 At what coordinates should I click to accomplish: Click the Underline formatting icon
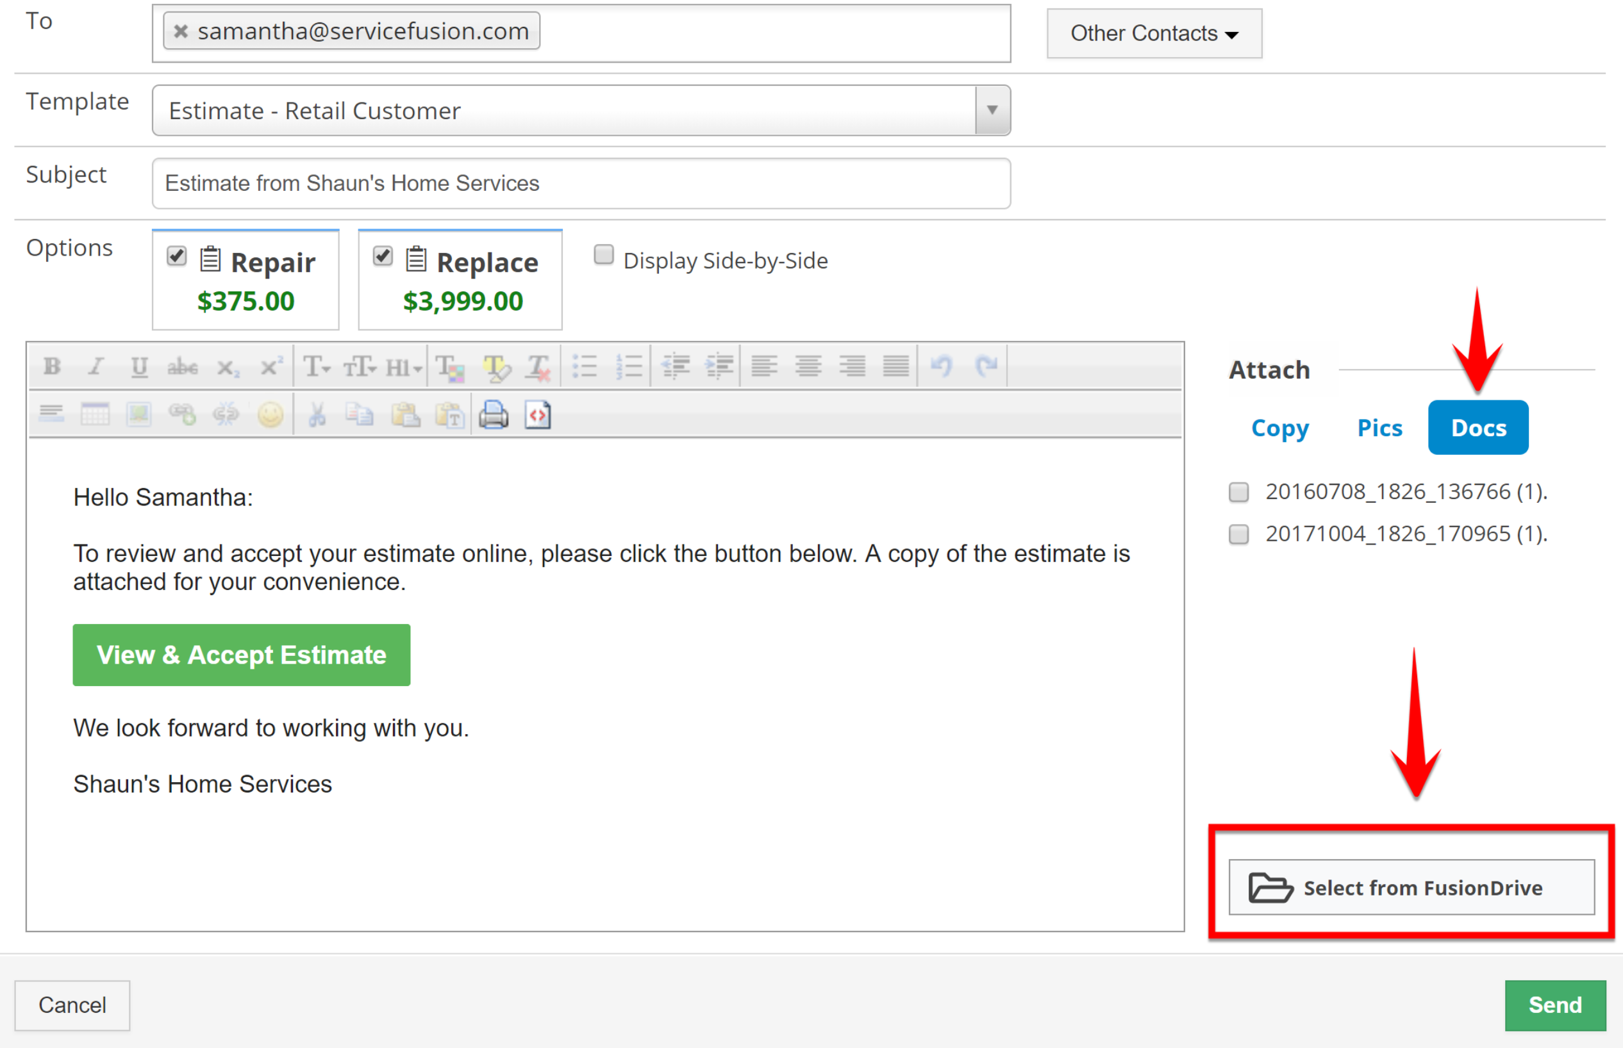point(139,367)
